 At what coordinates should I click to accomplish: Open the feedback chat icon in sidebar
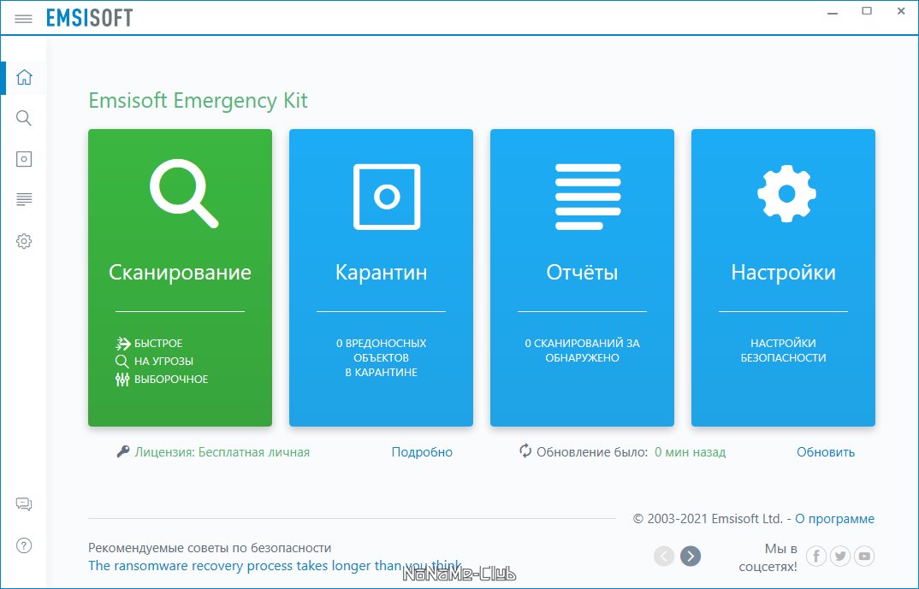[24, 504]
